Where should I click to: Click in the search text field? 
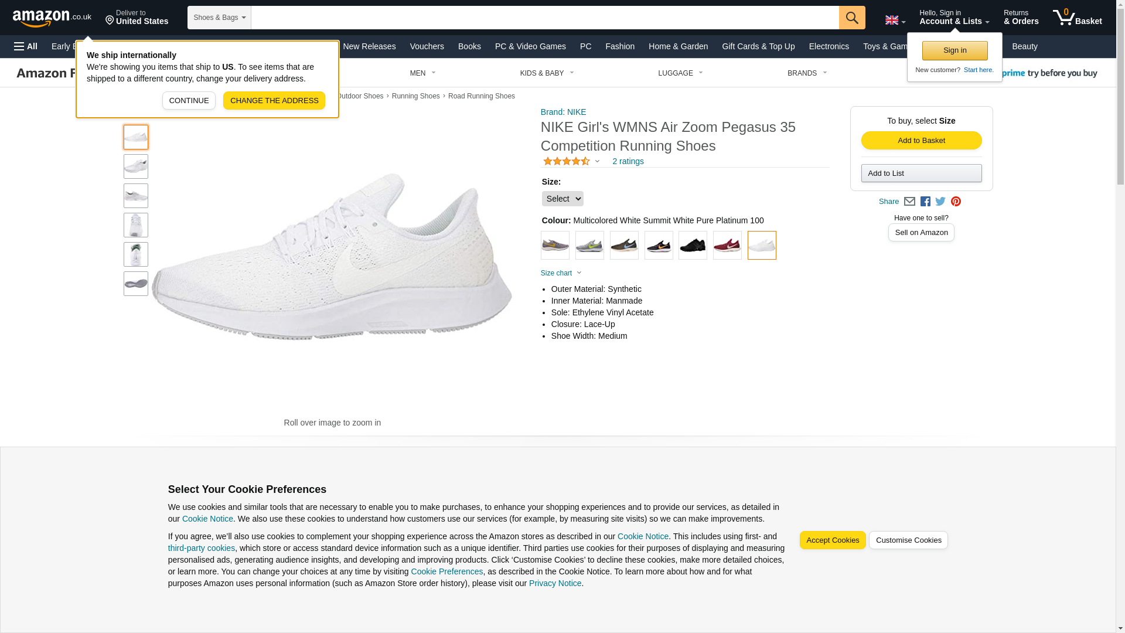(x=544, y=18)
